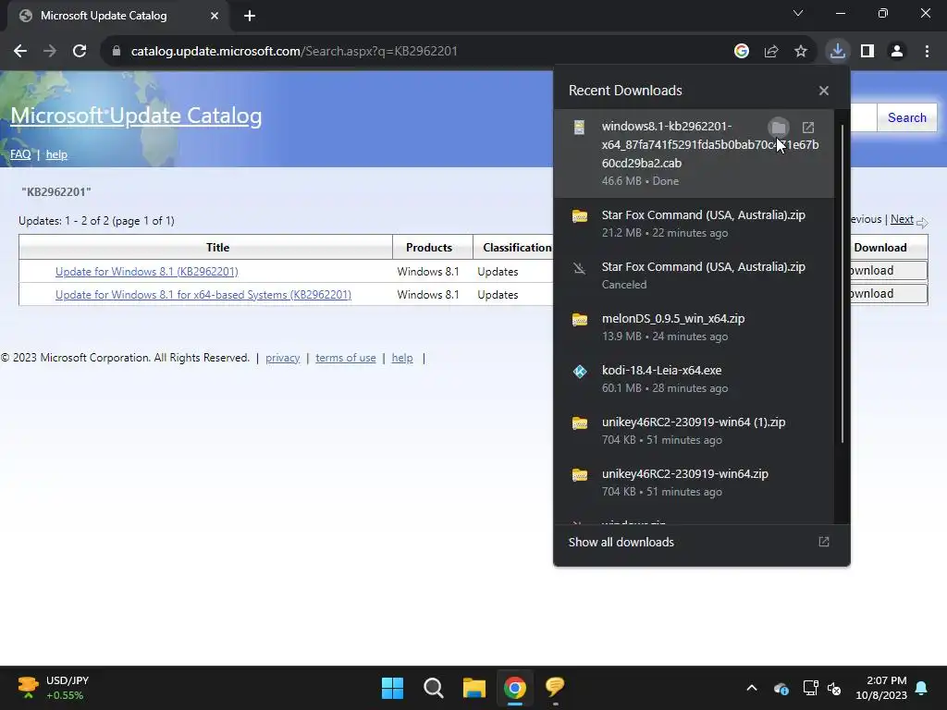
Task: Click the Microsoft Update Catalog heading link
Action: (136, 116)
